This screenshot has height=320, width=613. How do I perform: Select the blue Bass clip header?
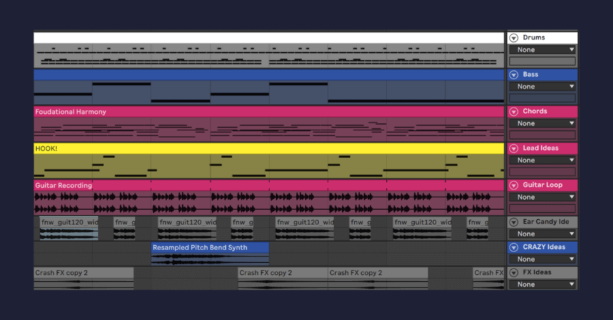[269, 75]
